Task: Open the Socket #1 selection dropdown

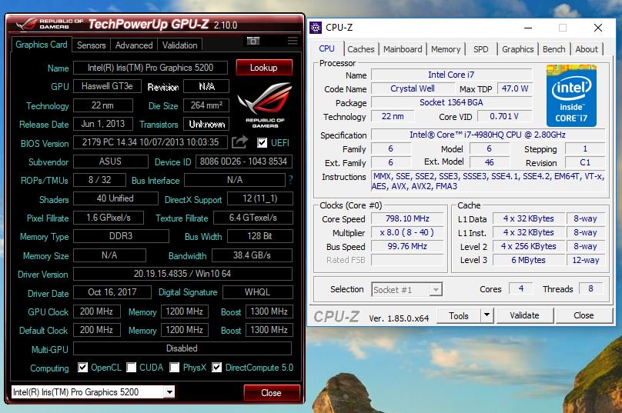Action: point(406,290)
